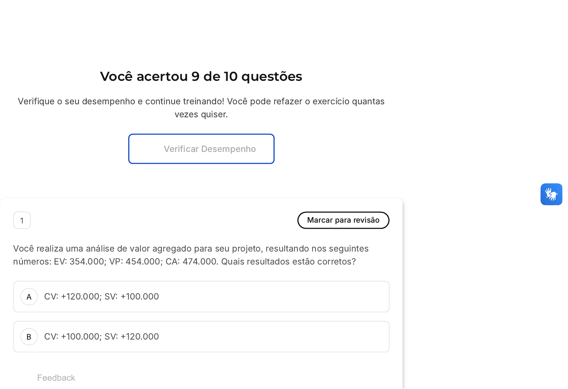
Task: Click the phrase Quais resultados estão corretos?
Action: (288, 262)
